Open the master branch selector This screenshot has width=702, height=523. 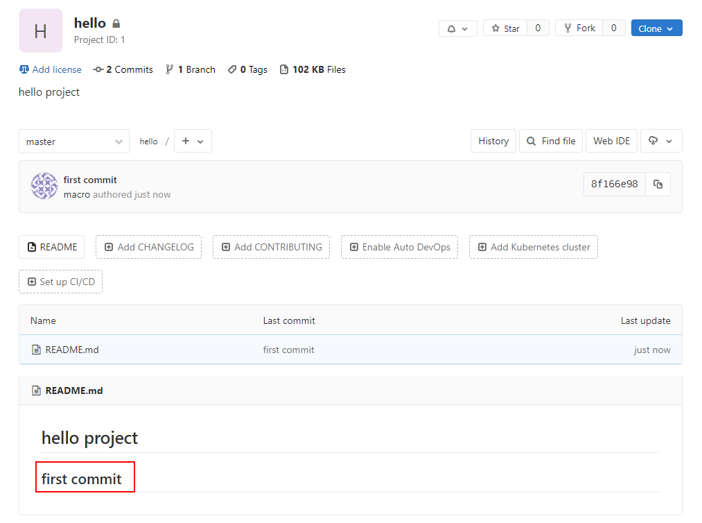click(74, 142)
